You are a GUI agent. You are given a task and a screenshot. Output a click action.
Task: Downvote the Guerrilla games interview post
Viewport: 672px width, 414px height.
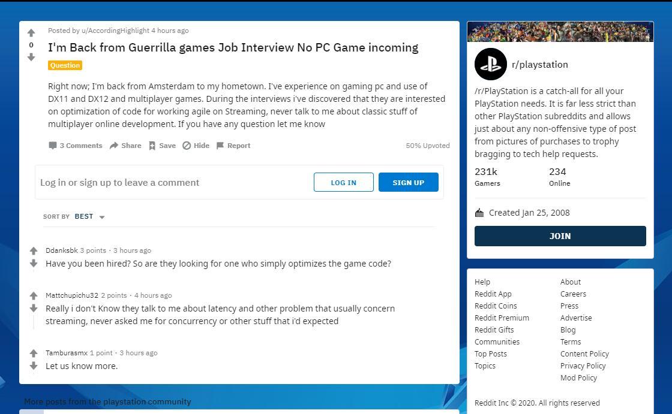[x=31, y=57]
